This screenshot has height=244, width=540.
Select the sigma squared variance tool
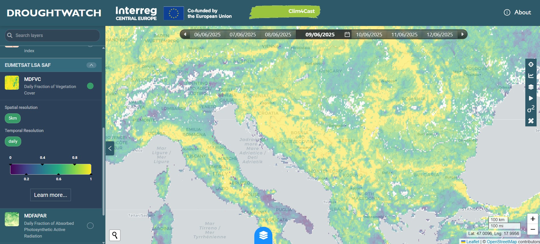pyautogui.click(x=531, y=109)
